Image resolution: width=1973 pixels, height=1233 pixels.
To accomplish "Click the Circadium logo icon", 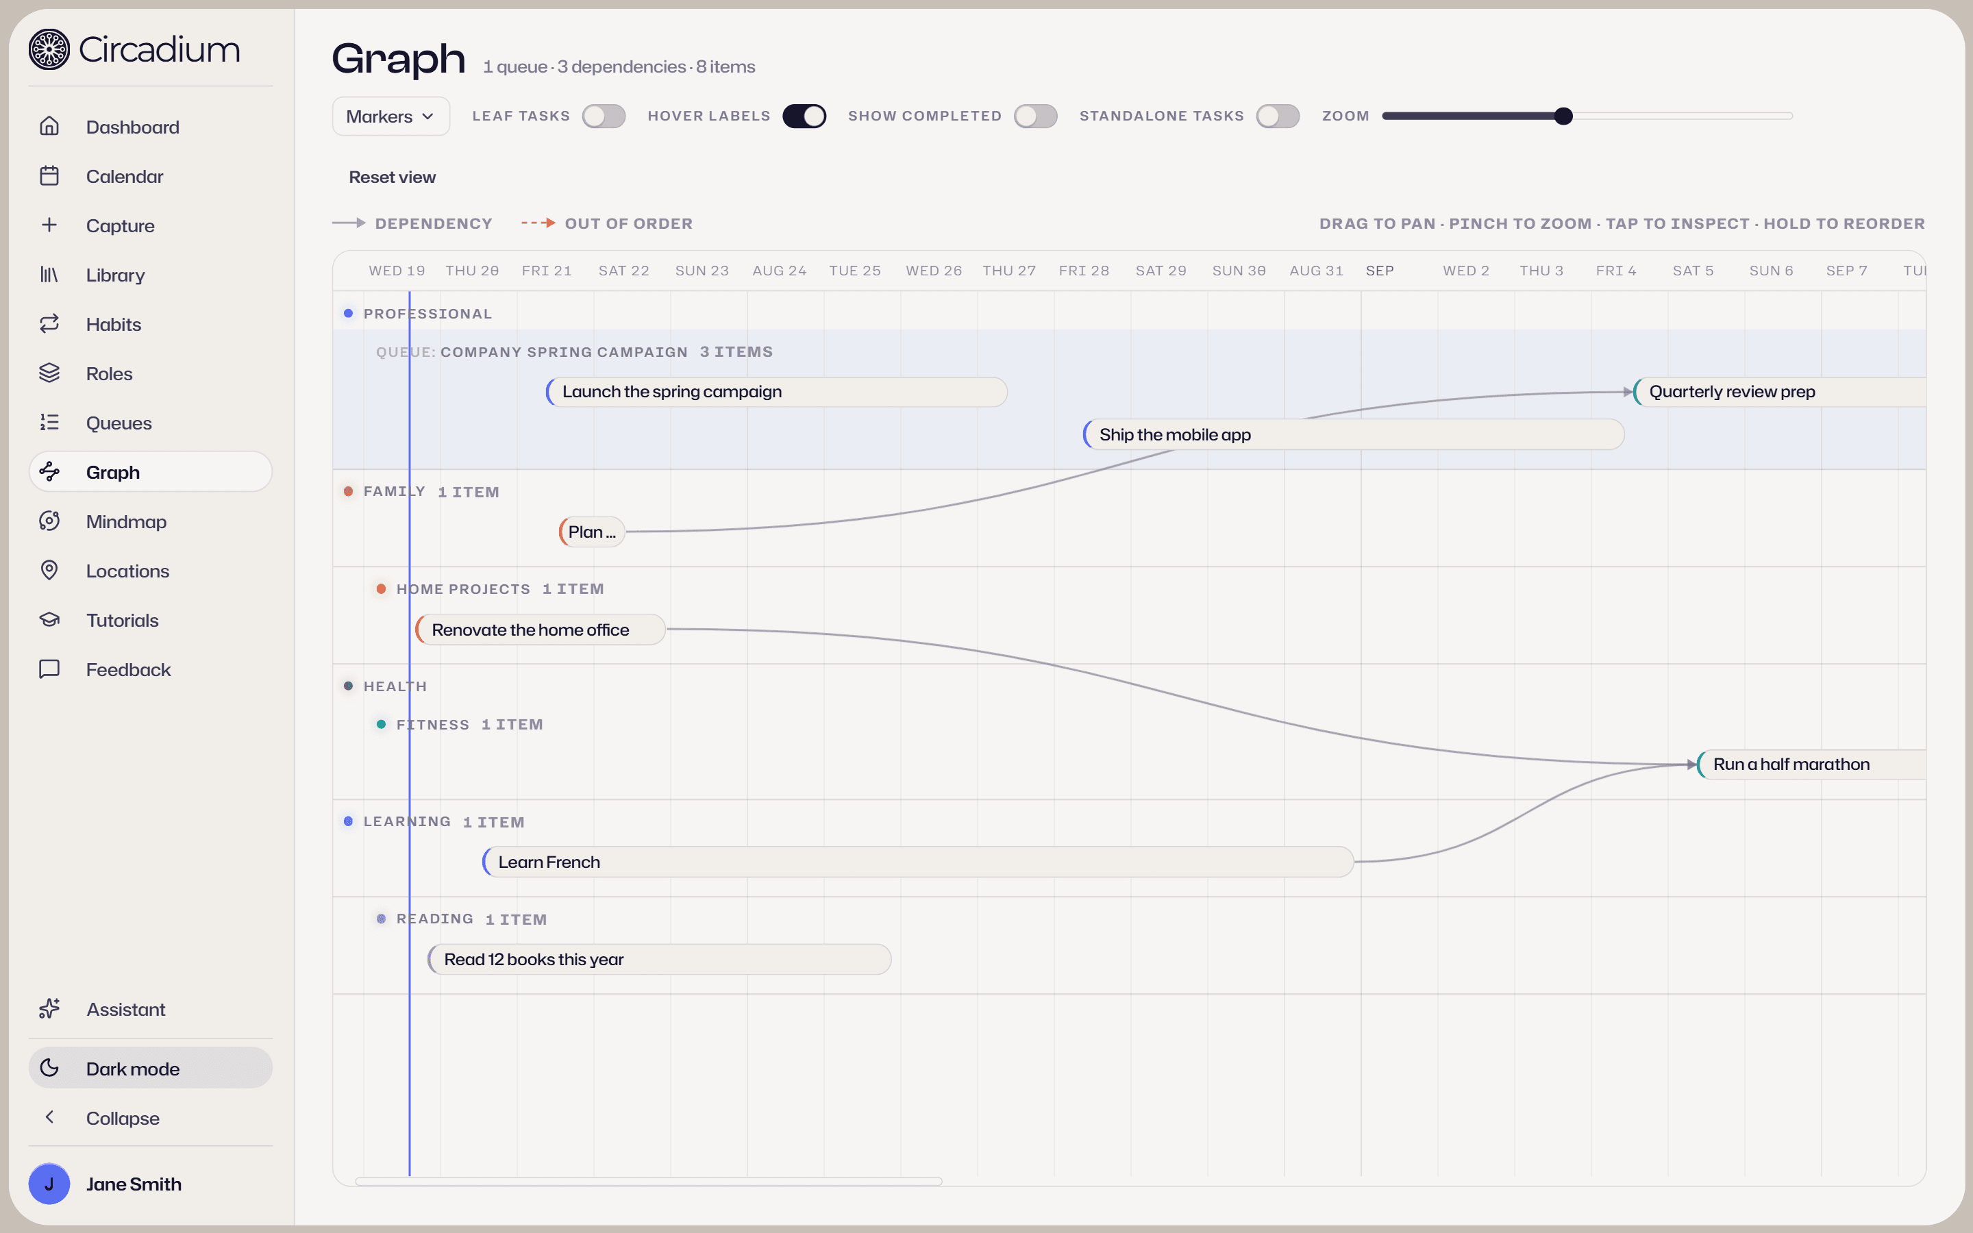I will coord(49,50).
